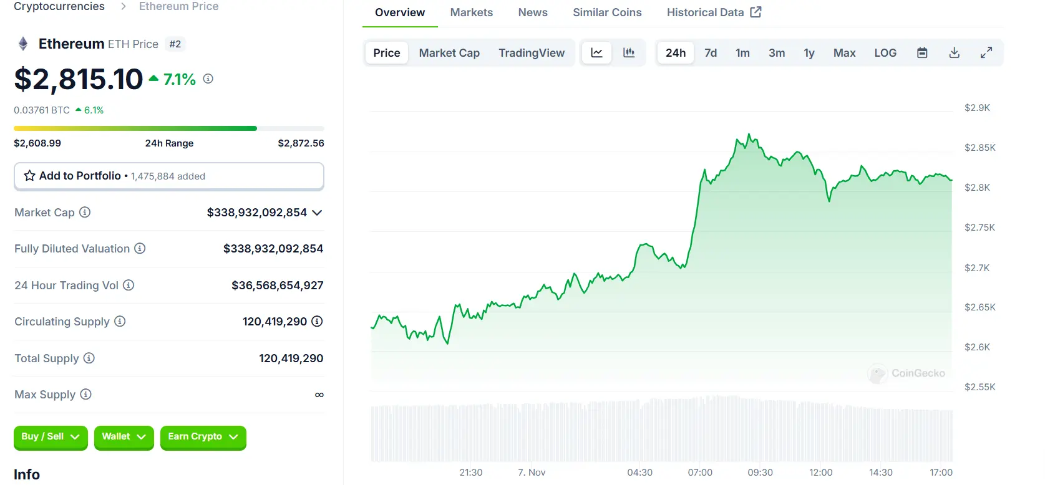
Task: Select the 1y time range
Action: [x=809, y=53]
